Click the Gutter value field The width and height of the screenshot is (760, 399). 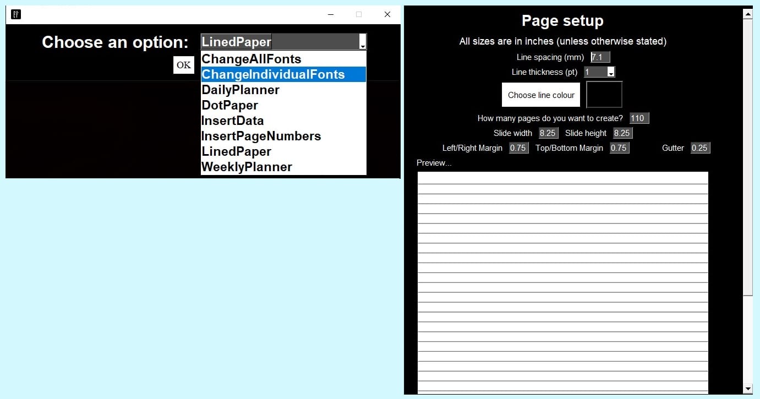coord(700,148)
